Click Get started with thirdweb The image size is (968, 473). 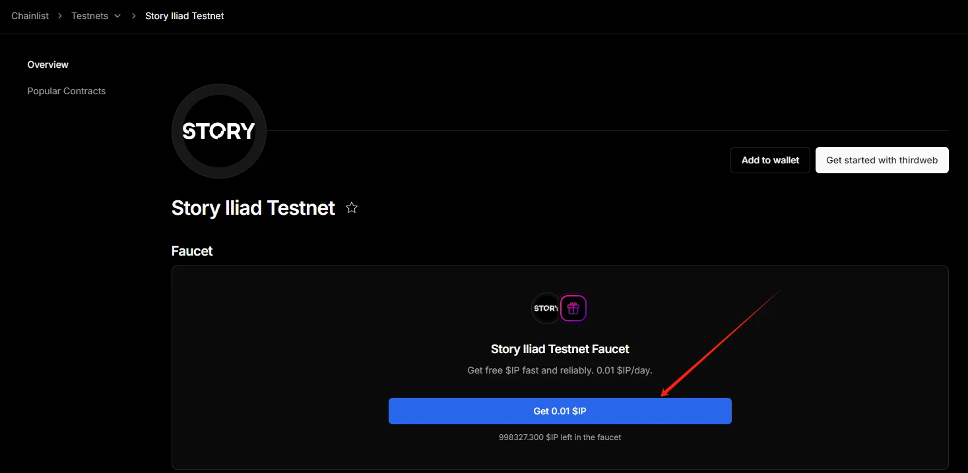click(882, 160)
